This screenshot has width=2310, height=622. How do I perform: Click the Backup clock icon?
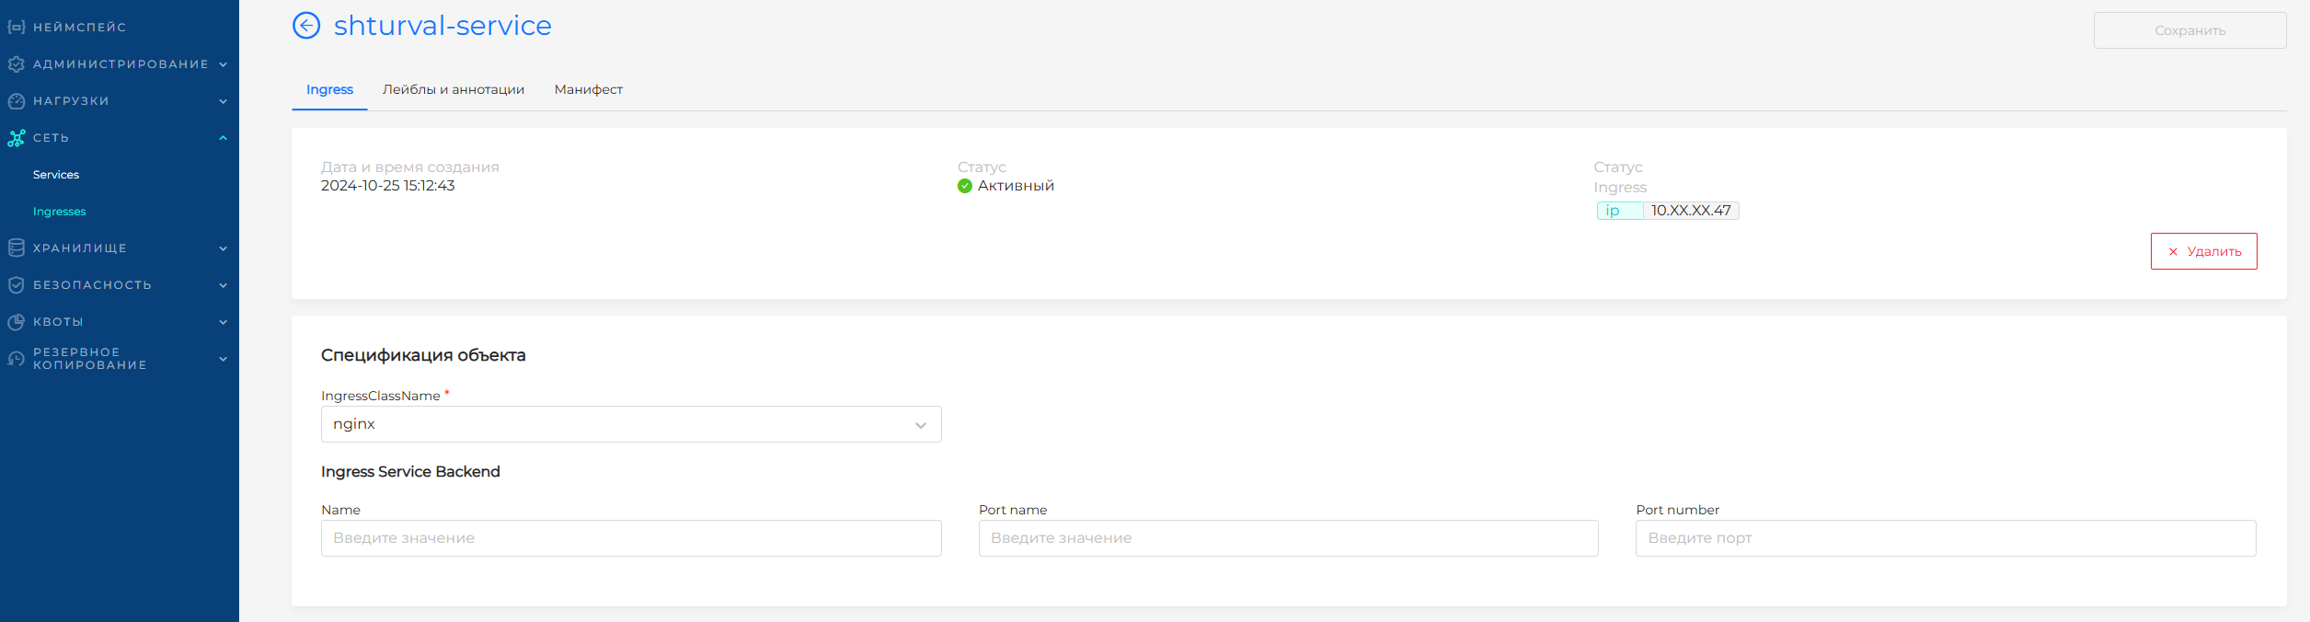pos(16,359)
